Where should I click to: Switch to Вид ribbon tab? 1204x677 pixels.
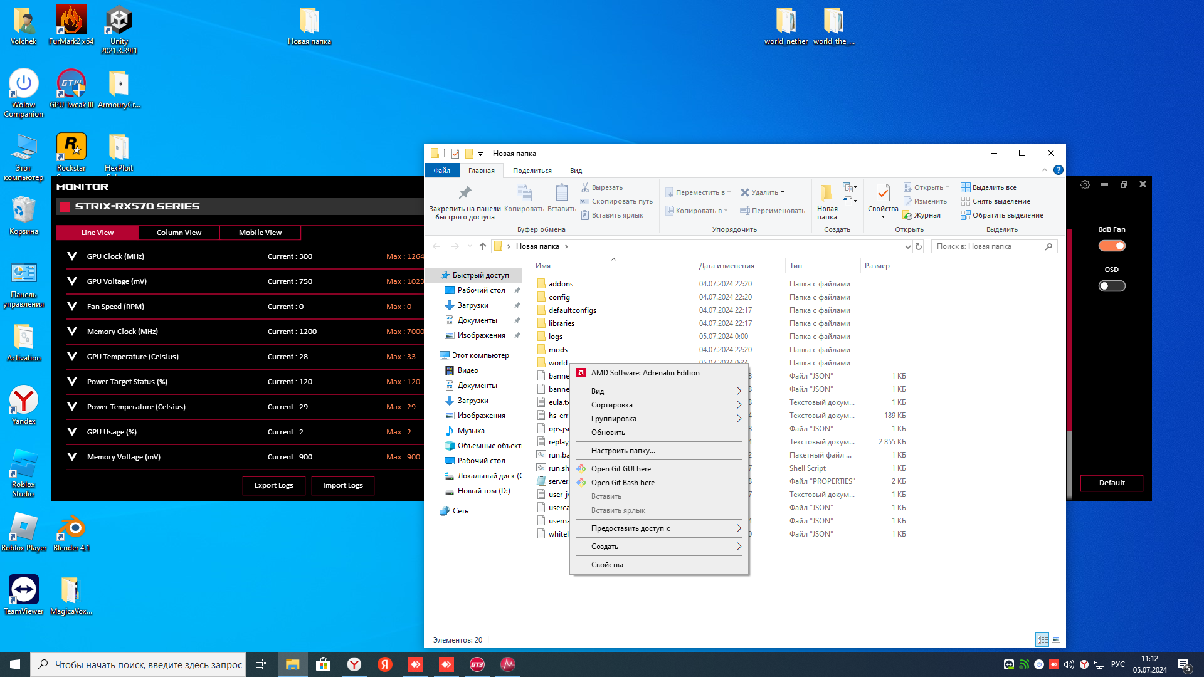tap(576, 171)
